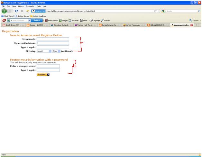Open the Google search engine selector

163,11
